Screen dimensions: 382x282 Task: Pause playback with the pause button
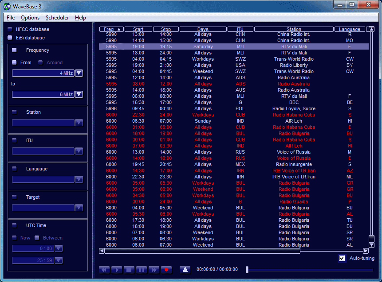coord(142,270)
